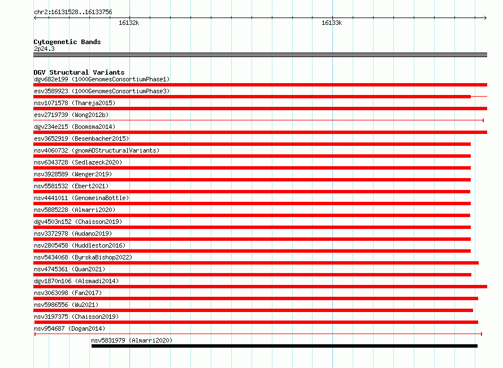The height and width of the screenshot is (368, 503).
Task: Select the nsv5885228 (Almarri2020) label
Action: tap(75, 210)
